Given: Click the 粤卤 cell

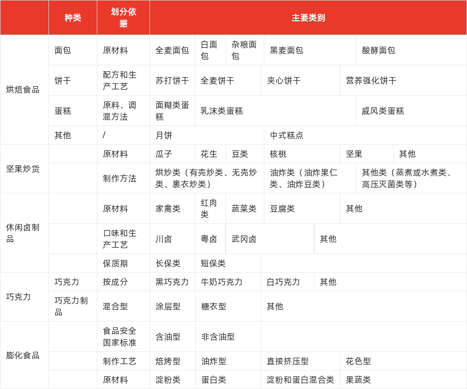Looking at the screenshot, I should pyautogui.click(x=210, y=239).
